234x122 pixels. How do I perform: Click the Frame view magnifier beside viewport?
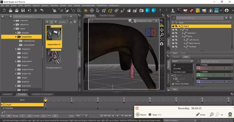point(162,35)
